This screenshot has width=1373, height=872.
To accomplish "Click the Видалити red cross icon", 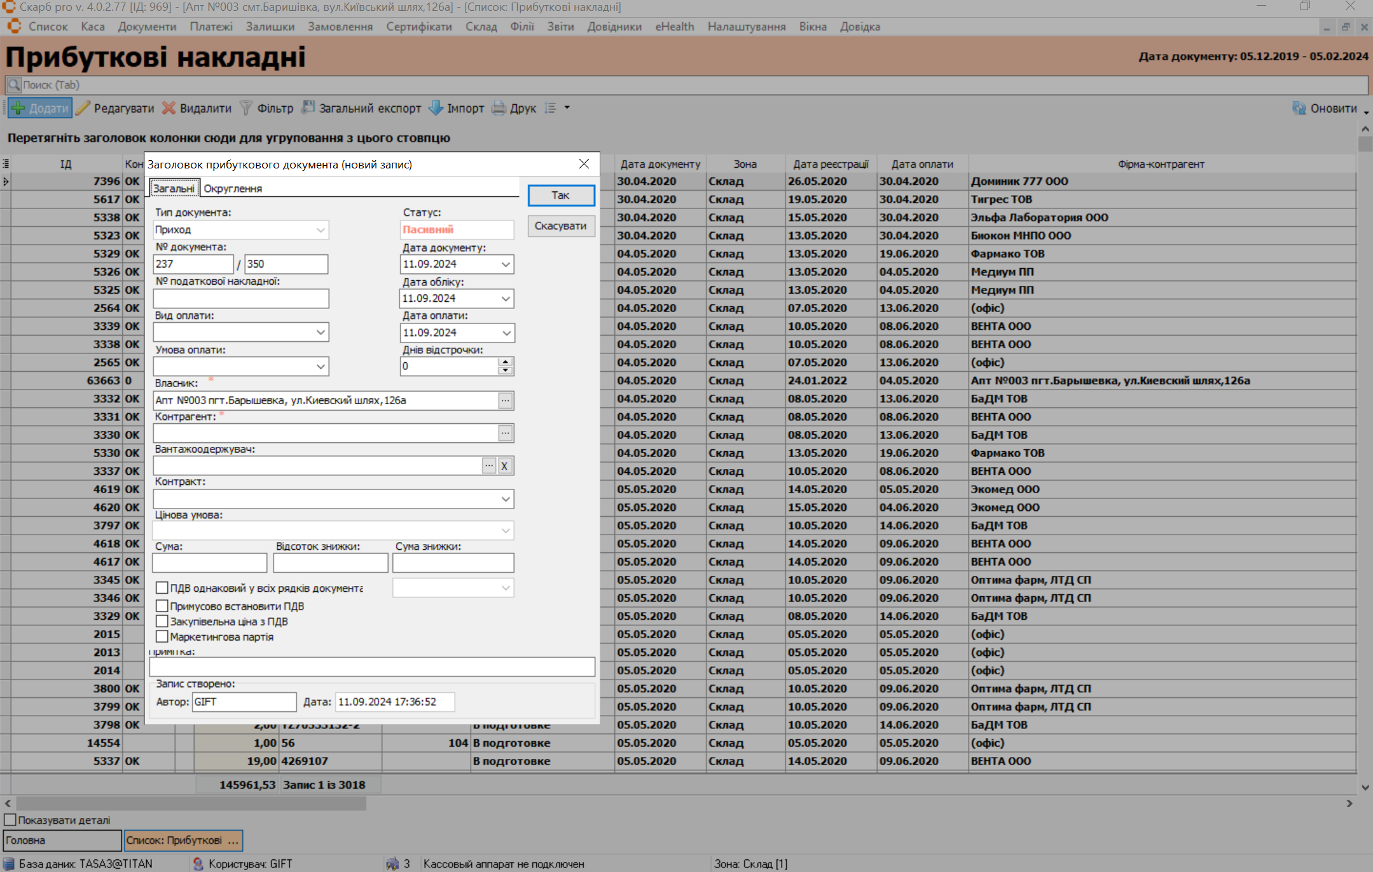I will click(x=169, y=108).
